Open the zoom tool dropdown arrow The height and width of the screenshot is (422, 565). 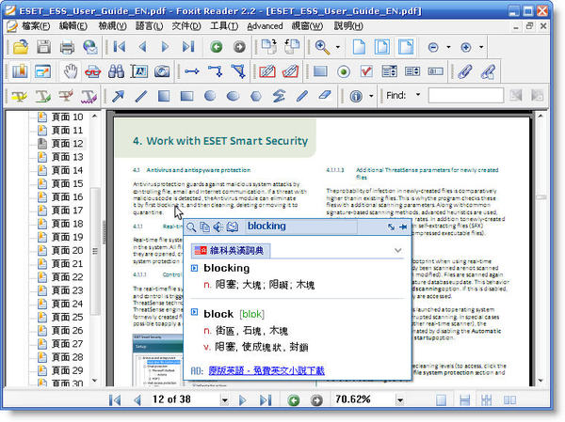pyautogui.click(x=338, y=47)
